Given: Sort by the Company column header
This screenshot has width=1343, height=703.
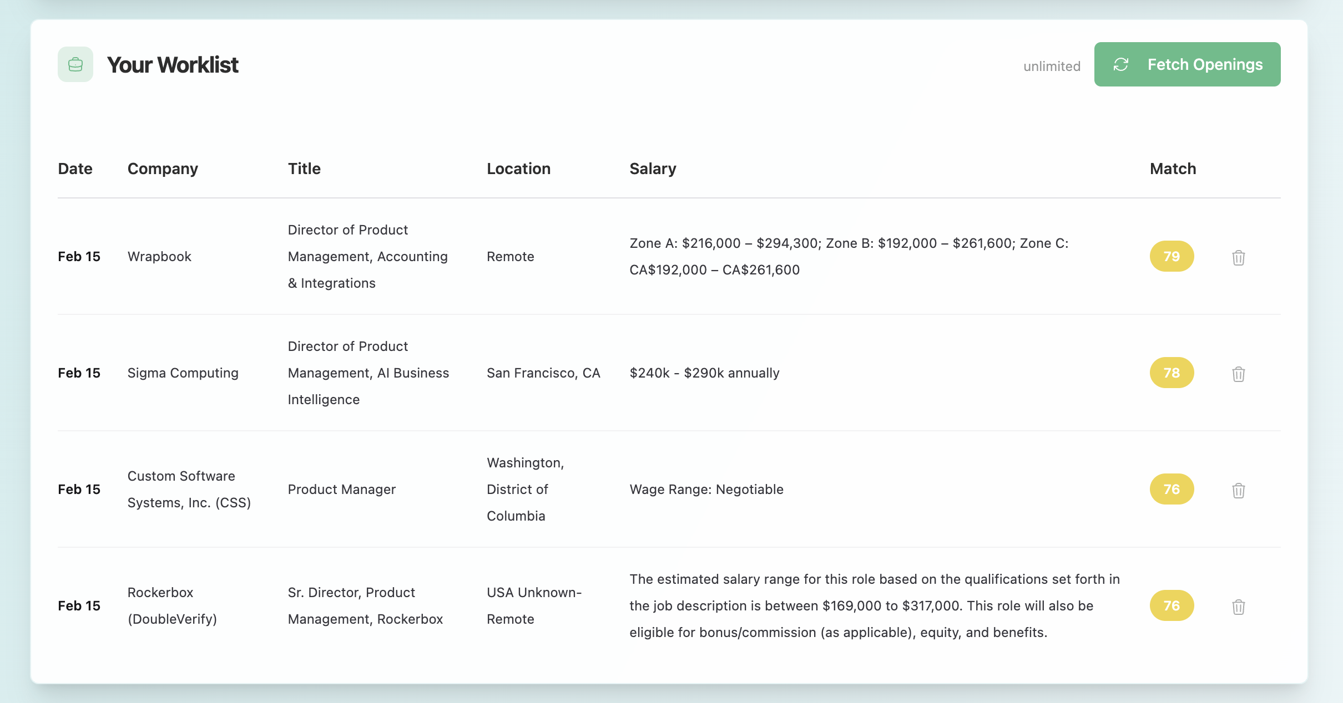Looking at the screenshot, I should click(163, 169).
